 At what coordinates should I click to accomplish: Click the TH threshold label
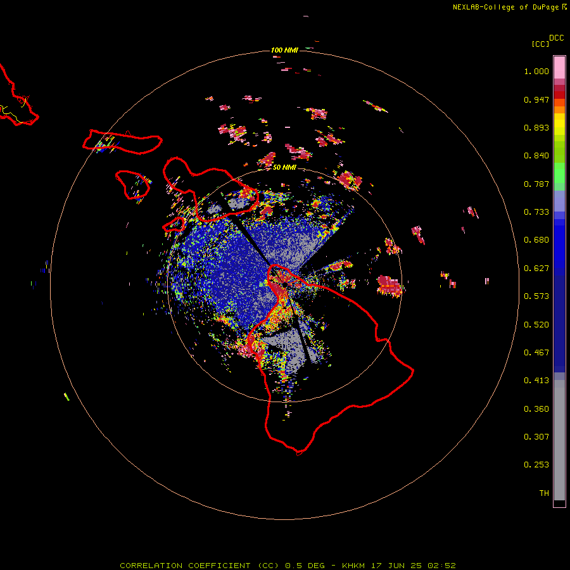tap(544, 493)
